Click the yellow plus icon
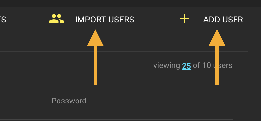This screenshot has height=121, width=261. pos(184,19)
